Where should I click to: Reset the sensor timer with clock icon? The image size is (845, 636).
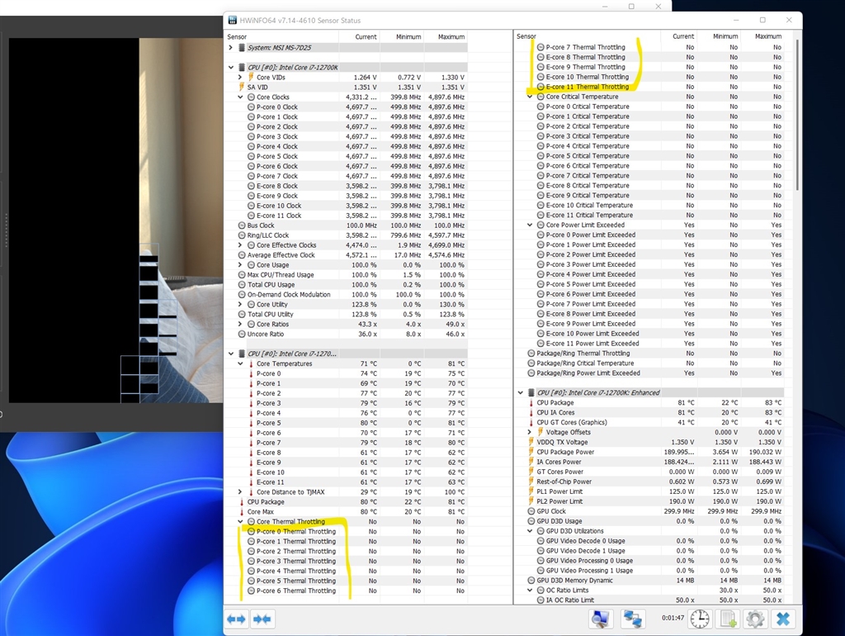[x=700, y=619]
